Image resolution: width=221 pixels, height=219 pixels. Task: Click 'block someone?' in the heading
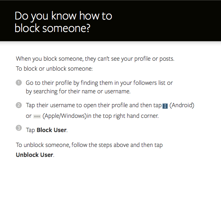pos(53,28)
